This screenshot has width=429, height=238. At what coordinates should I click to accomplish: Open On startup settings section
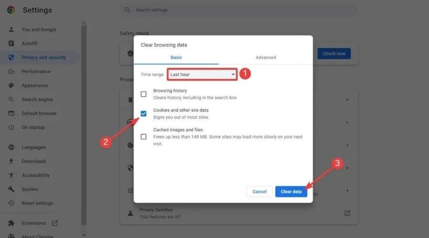point(33,127)
